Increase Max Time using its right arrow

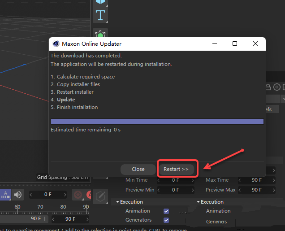tap(273, 180)
